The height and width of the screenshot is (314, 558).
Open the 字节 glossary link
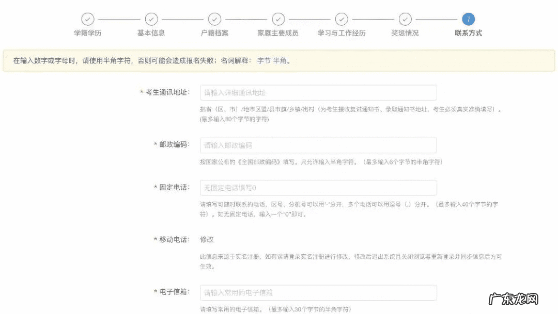[x=263, y=60]
